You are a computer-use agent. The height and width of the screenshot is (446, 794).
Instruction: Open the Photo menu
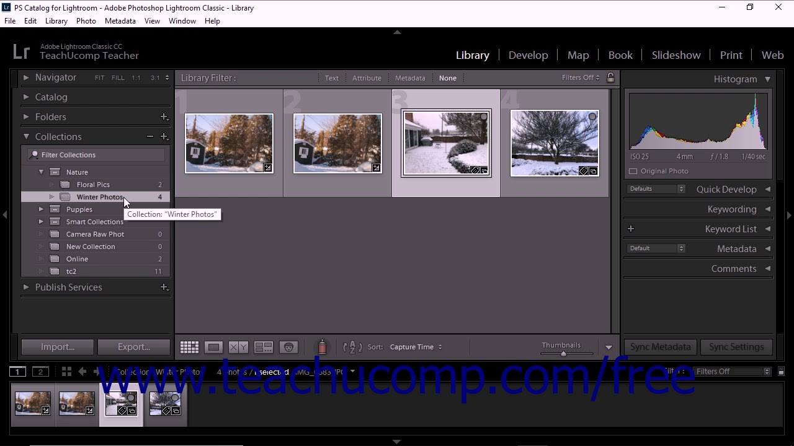click(86, 21)
